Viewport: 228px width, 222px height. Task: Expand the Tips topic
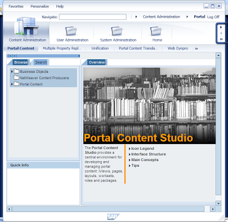coord(129,166)
